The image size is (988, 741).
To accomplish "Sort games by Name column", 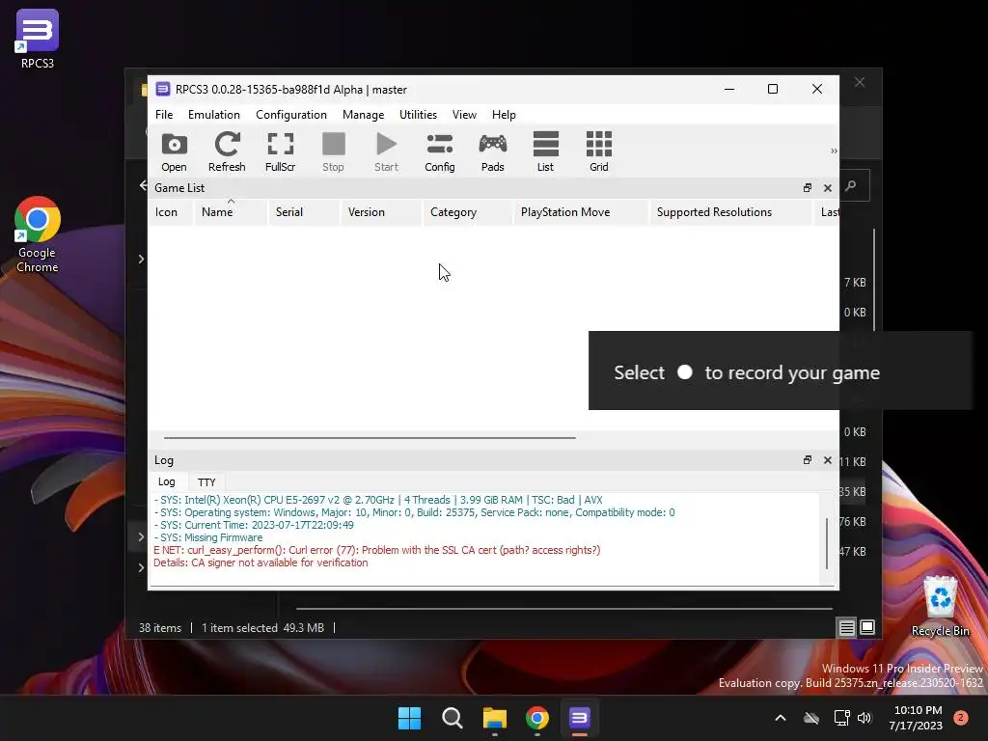I will tap(231, 212).
